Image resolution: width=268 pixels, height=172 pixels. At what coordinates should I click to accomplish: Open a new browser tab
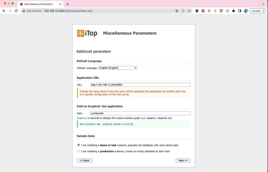pyautogui.click(x=68, y=4)
